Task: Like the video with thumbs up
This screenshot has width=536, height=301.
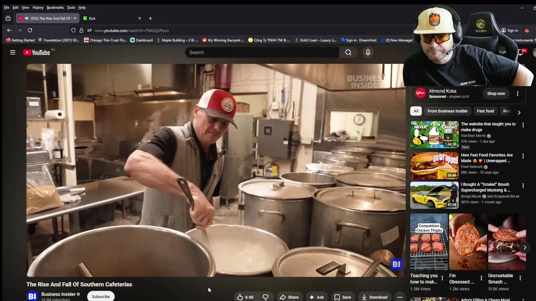Action: [245, 297]
